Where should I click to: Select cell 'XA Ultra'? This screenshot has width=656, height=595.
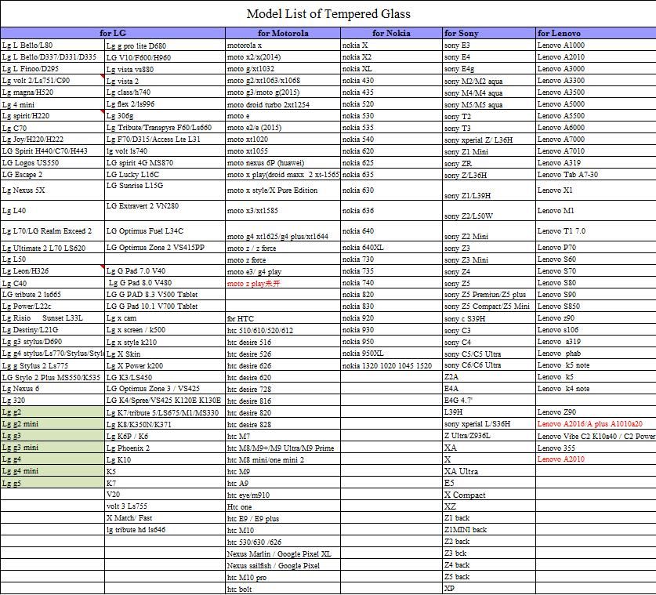488,471
